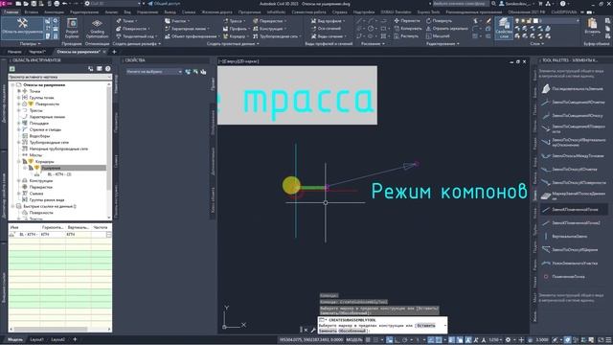This screenshot has width=613, height=345.
Task: Open the Home (Главная) ribbon tab
Action: [x=11, y=12]
